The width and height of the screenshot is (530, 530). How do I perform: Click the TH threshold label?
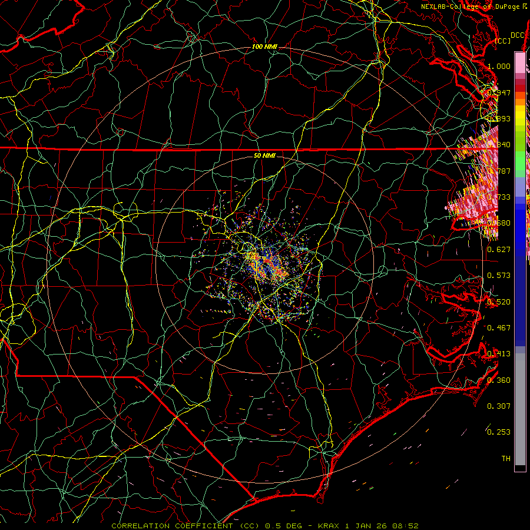pyautogui.click(x=506, y=458)
